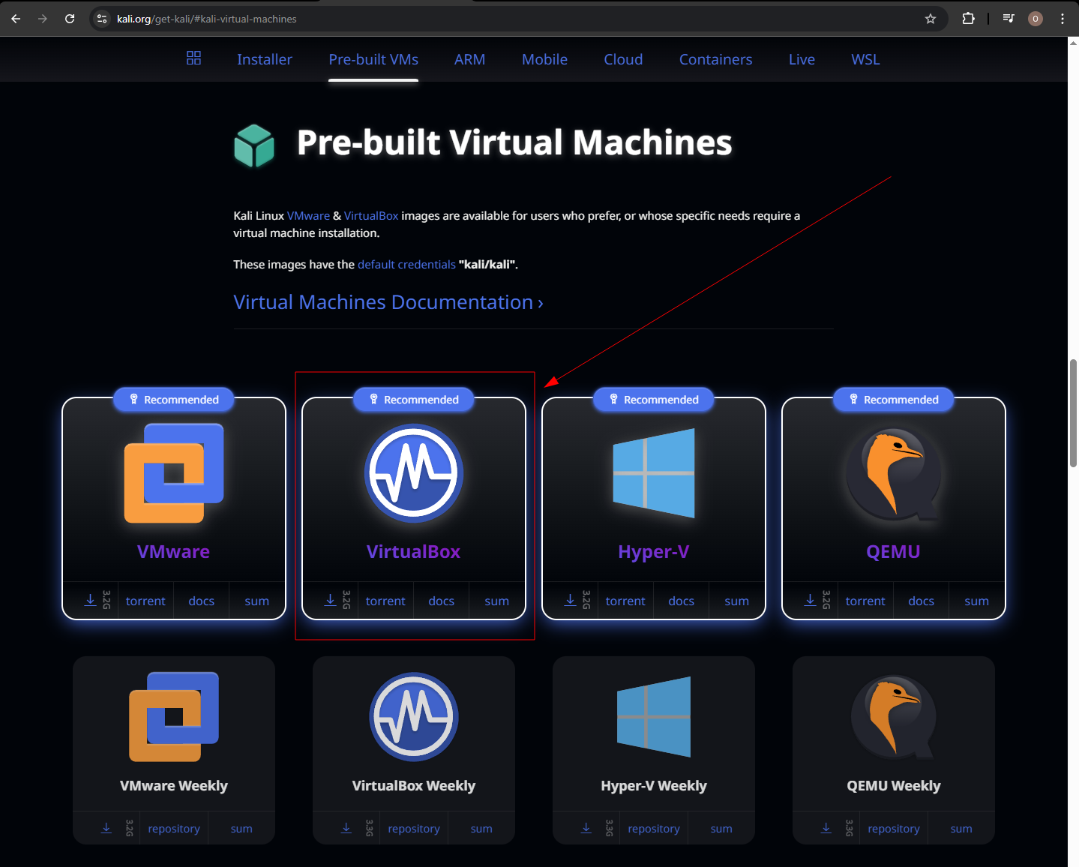
Task: Open the media control icon in toolbar
Action: [x=1009, y=19]
